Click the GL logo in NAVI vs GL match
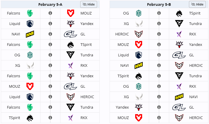 point(71,34)
